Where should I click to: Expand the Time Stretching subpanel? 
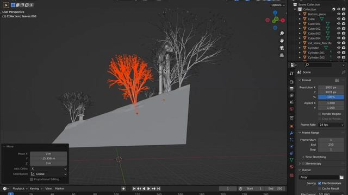click(x=303, y=157)
